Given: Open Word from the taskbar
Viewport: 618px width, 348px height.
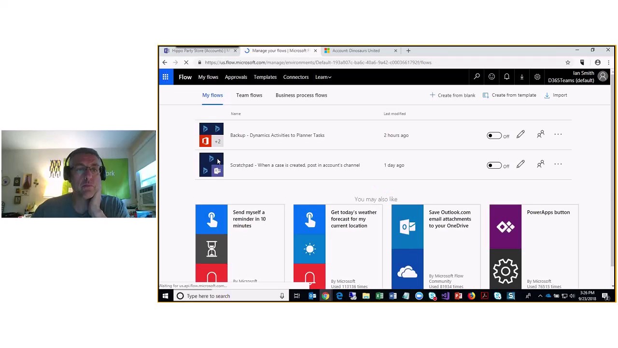Looking at the screenshot, I should click(x=393, y=296).
